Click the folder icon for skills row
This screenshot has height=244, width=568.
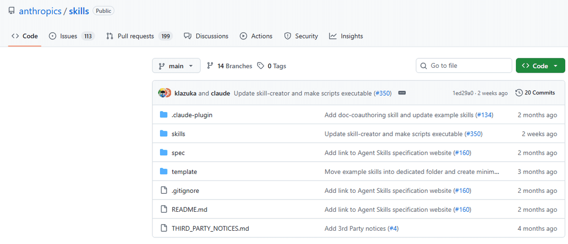click(x=164, y=134)
